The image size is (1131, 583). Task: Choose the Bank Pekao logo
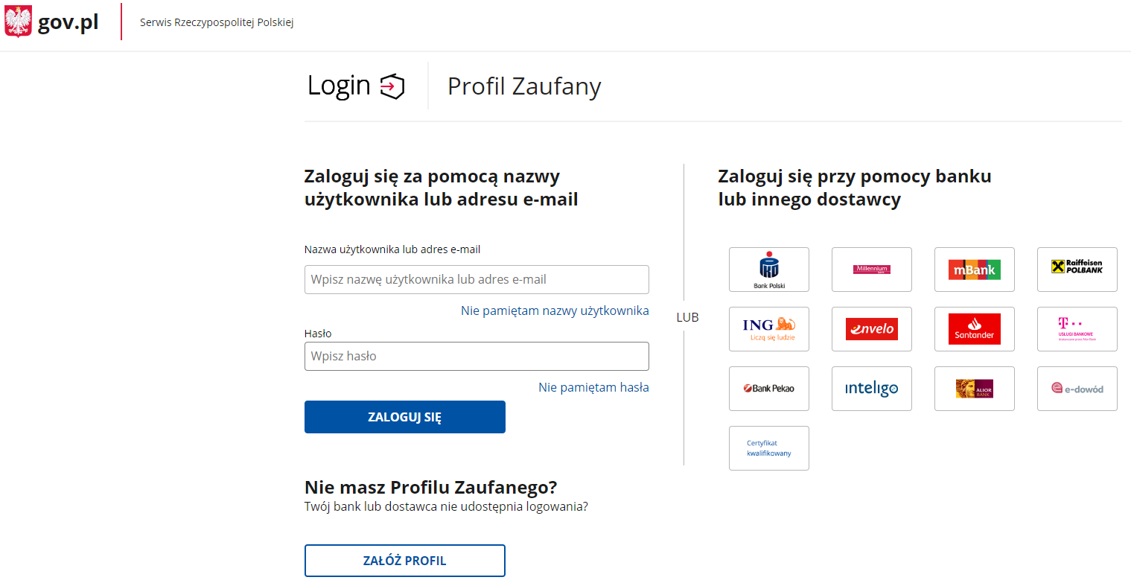769,389
